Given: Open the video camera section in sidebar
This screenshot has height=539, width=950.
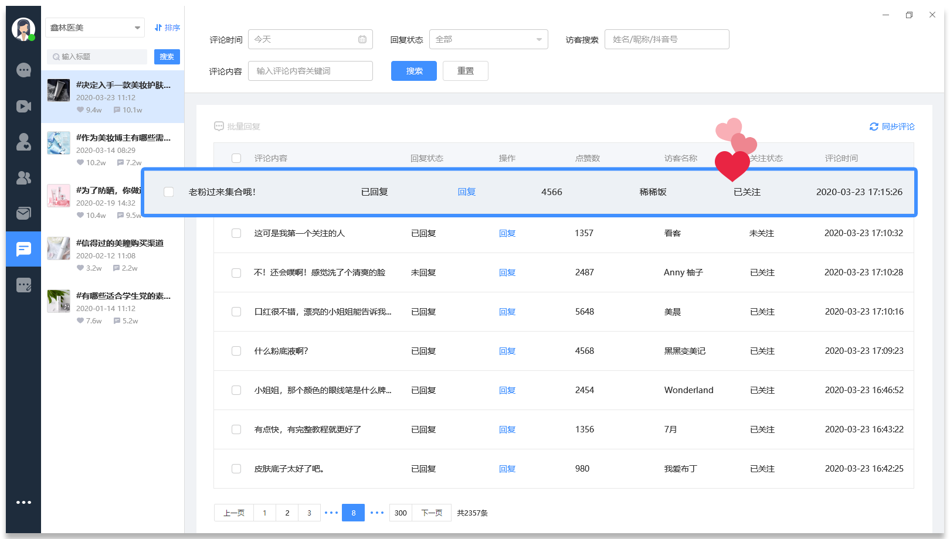Looking at the screenshot, I should click(x=23, y=106).
